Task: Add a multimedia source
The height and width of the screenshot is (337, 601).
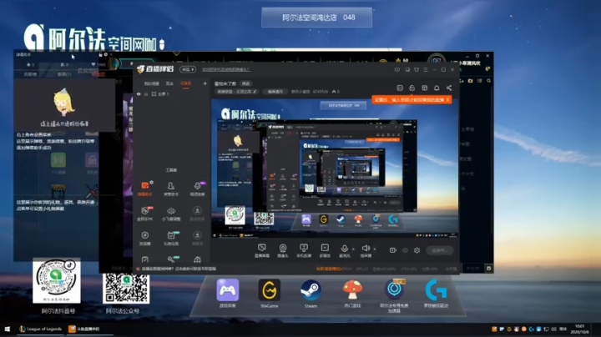Action: (x=325, y=250)
